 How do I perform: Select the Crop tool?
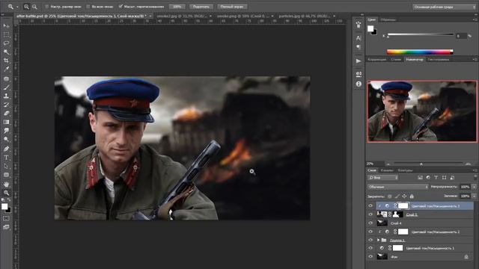(x=6, y=61)
